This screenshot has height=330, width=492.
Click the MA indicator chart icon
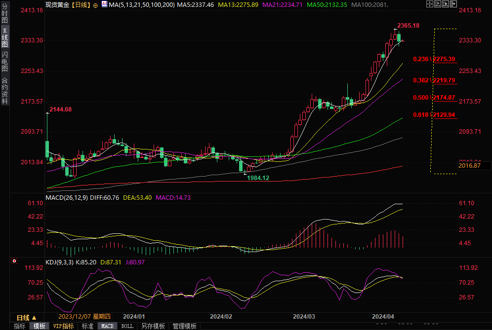pos(104,4)
